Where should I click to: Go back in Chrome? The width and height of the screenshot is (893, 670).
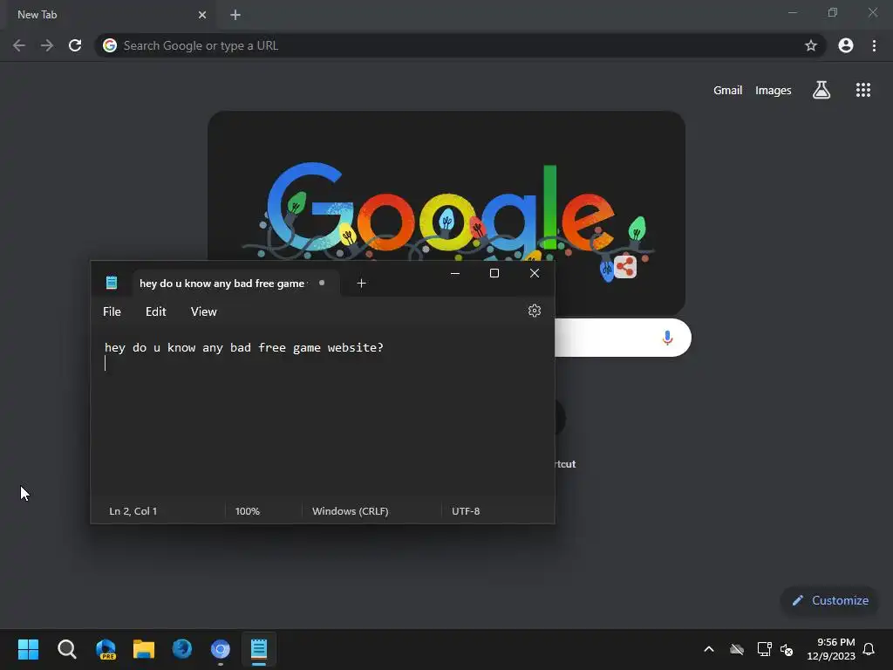click(19, 45)
